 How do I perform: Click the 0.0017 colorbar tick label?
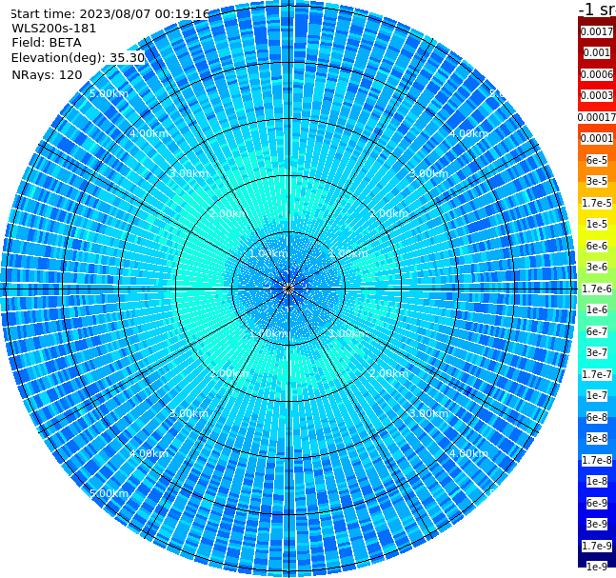597,31
